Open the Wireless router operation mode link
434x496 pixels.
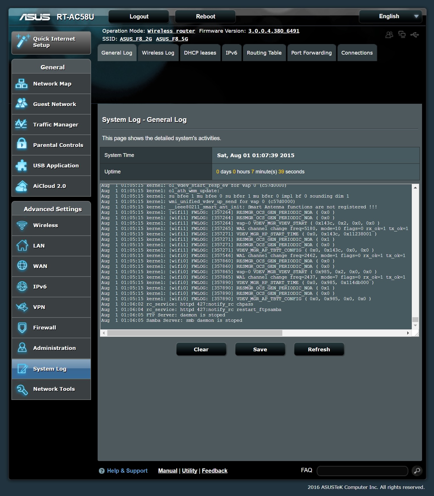[171, 31]
